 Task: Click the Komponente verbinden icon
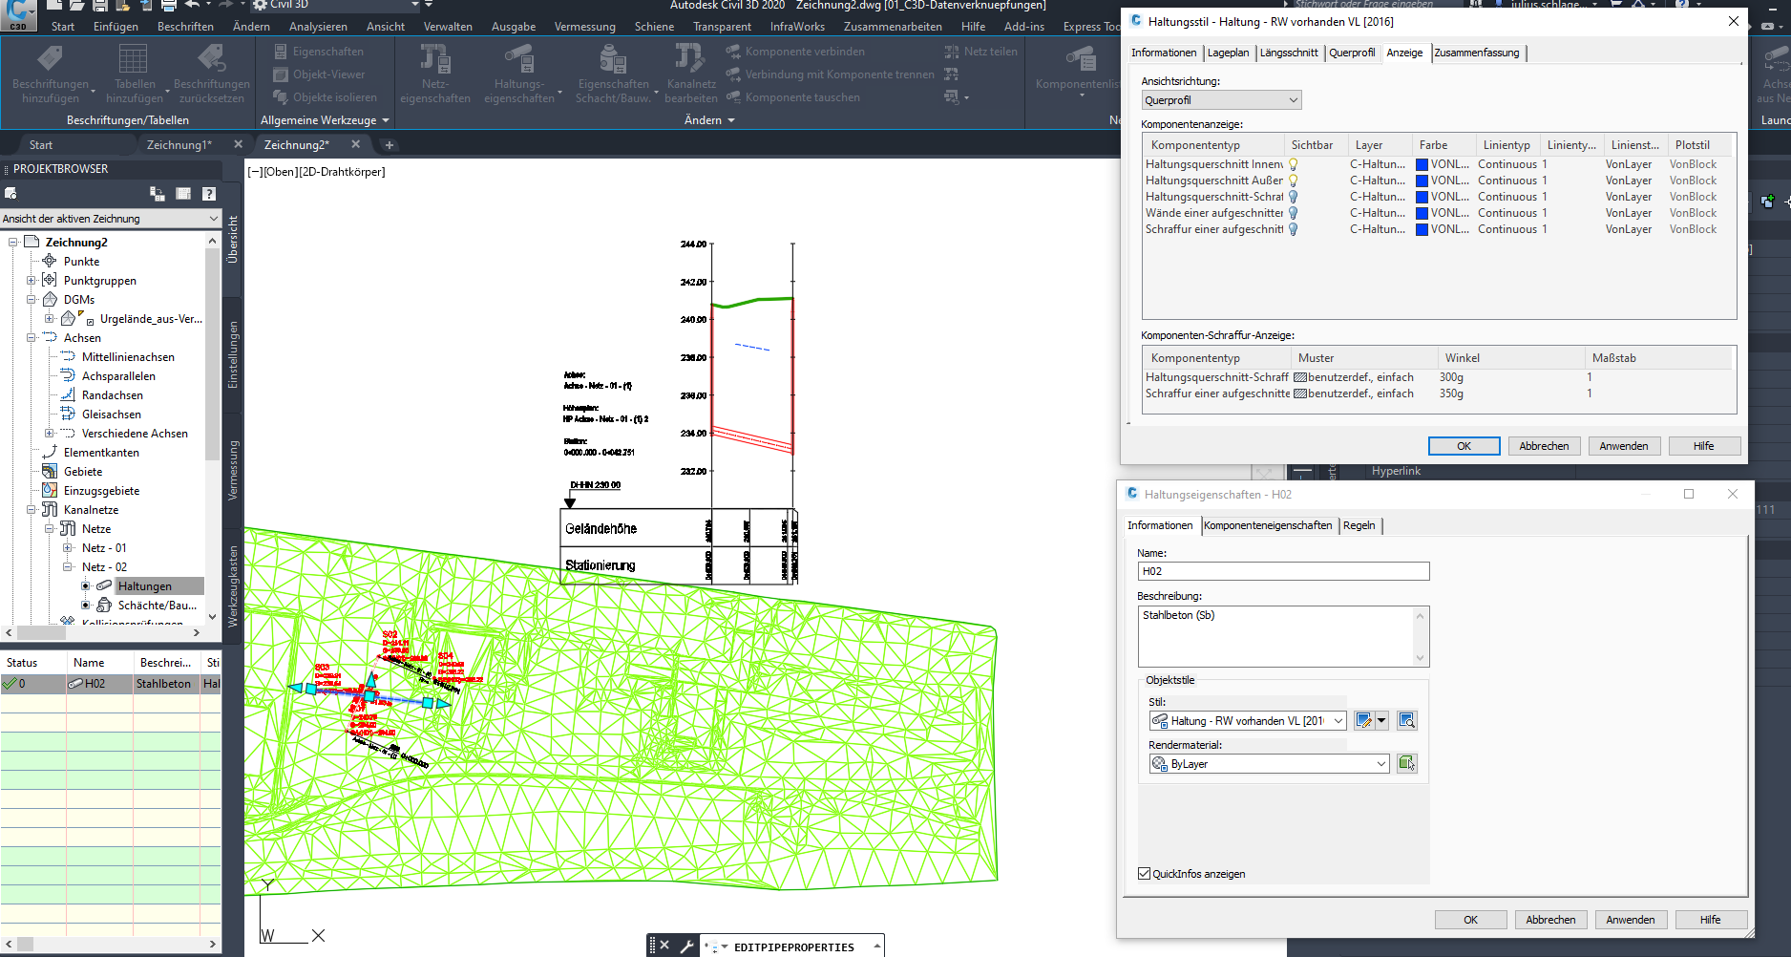click(x=735, y=51)
